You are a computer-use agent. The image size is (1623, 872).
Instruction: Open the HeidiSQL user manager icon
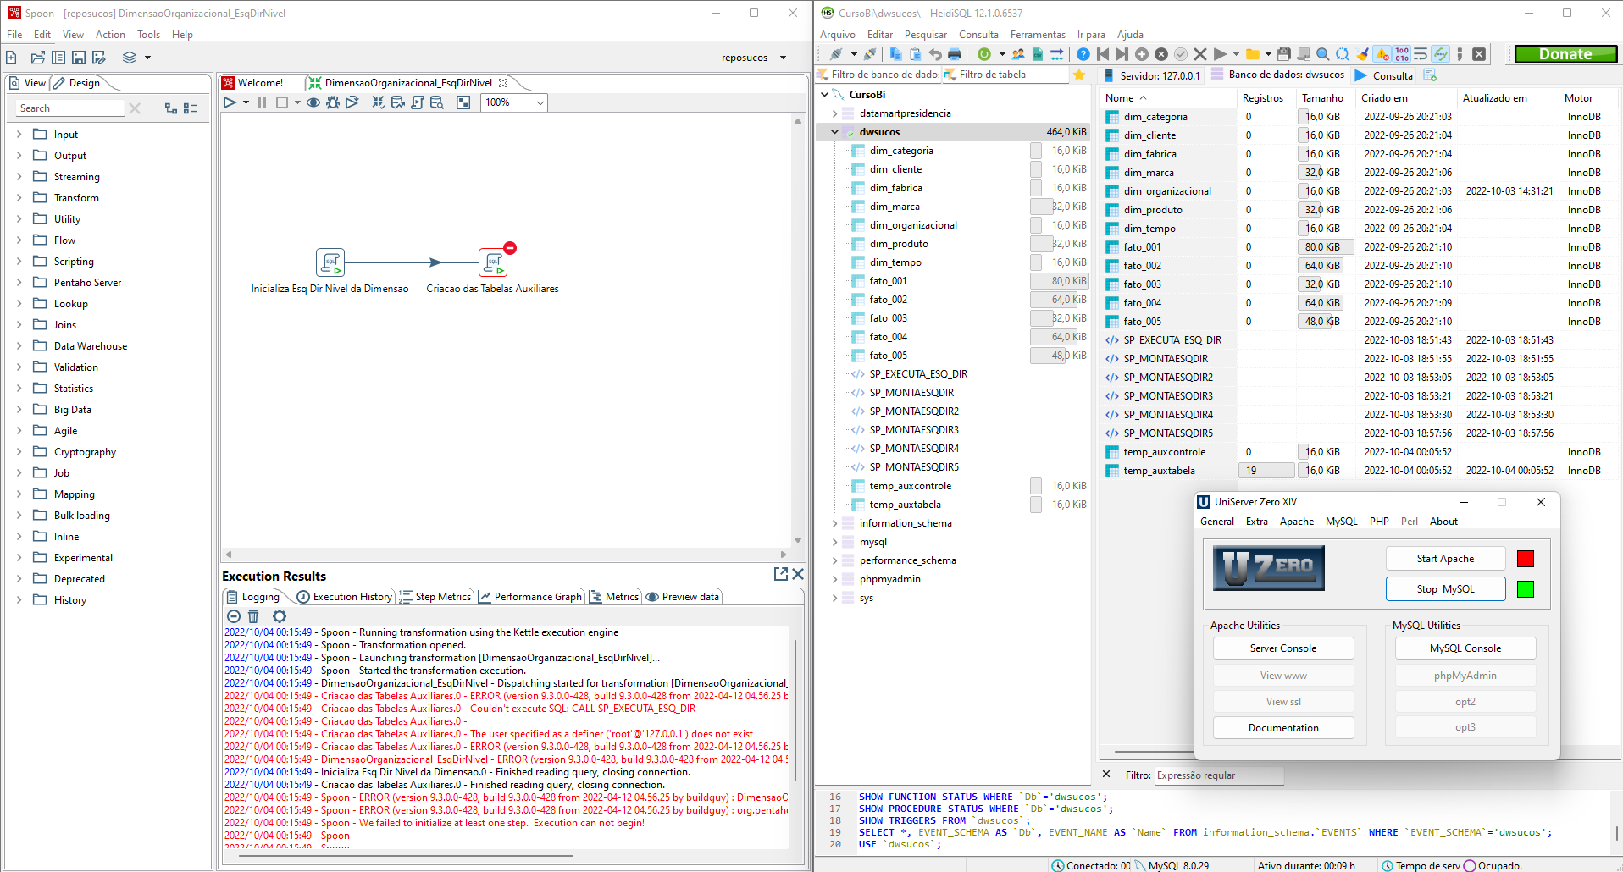[x=1017, y=54]
